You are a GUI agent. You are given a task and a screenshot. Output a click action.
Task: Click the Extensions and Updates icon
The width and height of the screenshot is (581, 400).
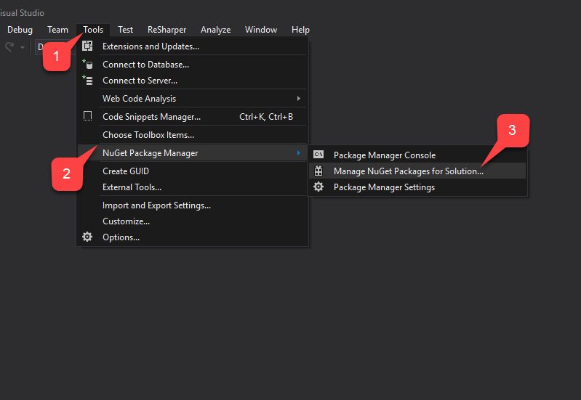(87, 46)
